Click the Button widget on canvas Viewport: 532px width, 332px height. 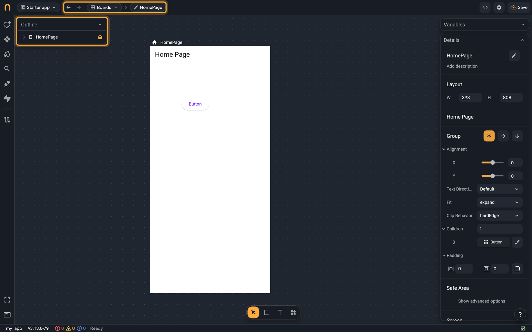coord(195,104)
